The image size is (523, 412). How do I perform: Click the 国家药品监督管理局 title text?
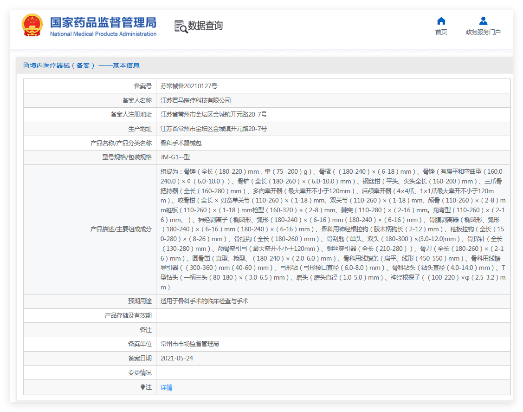click(x=103, y=22)
